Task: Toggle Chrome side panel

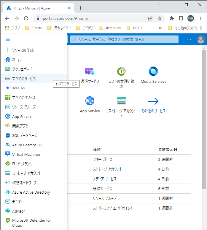Action: point(181,18)
